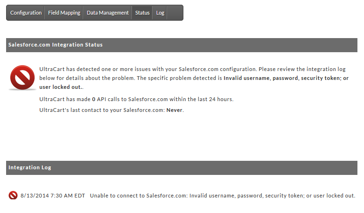Screen dimensions: 364x213
Task: Switch to the Field Mapping tab
Action: (x=64, y=13)
